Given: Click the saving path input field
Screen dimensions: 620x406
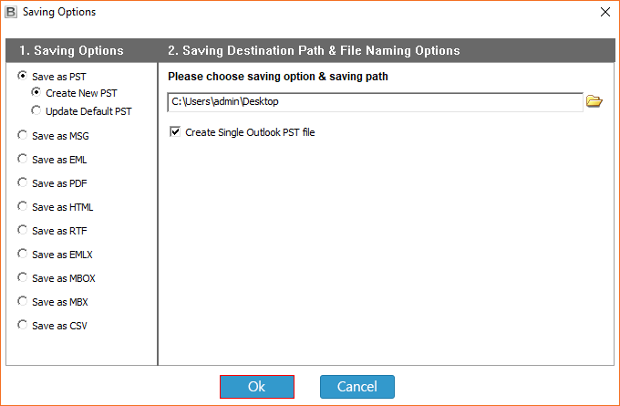Looking at the screenshot, I should 375,102.
